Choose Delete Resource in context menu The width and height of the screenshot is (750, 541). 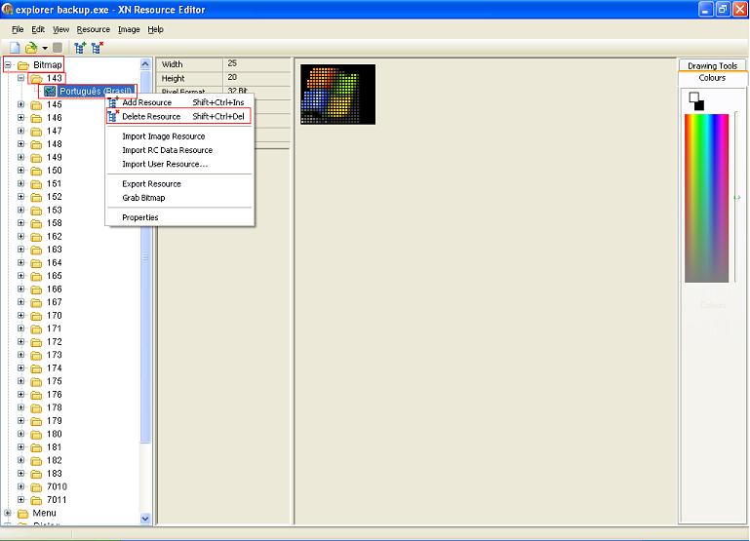(x=178, y=117)
